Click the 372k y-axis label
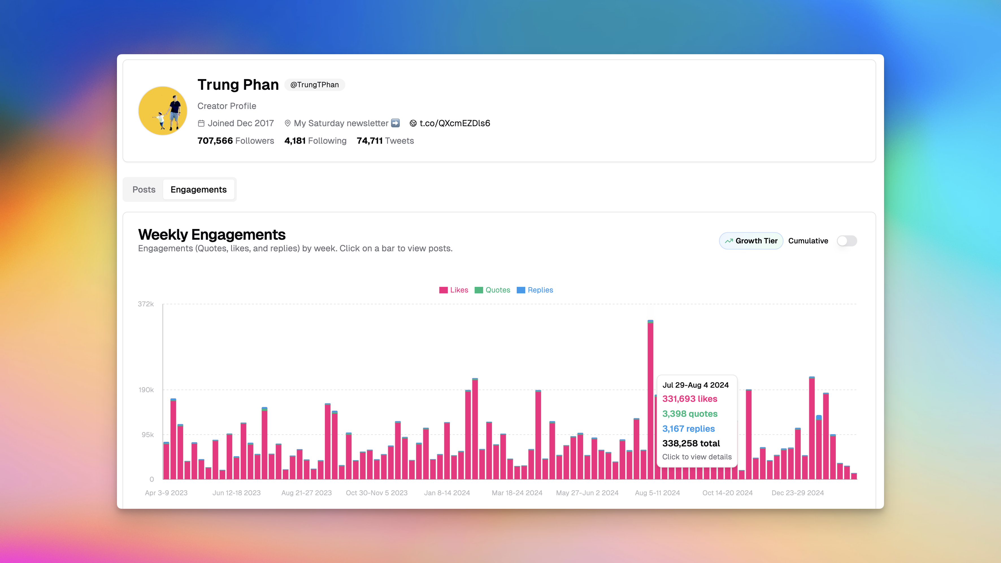The width and height of the screenshot is (1001, 563). point(146,304)
